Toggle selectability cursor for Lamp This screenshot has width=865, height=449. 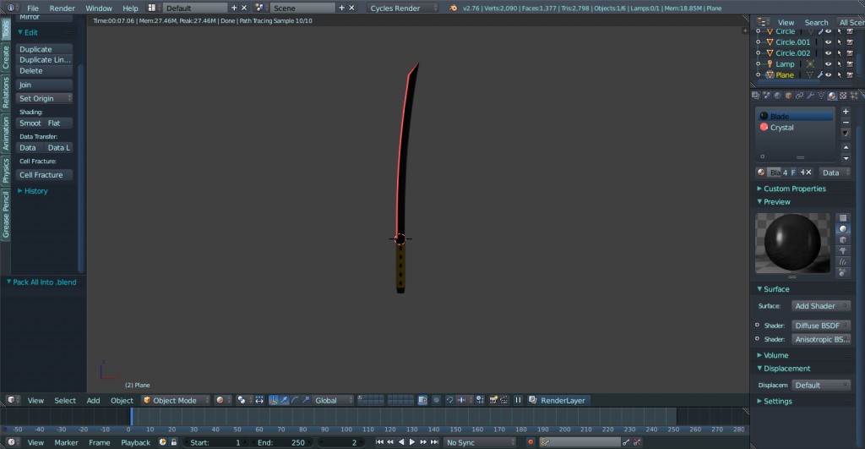[x=839, y=64]
